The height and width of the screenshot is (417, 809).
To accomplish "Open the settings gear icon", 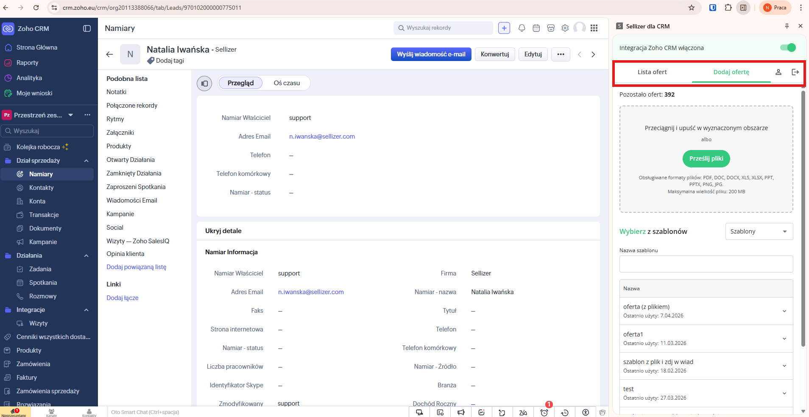I will pyautogui.click(x=565, y=28).
